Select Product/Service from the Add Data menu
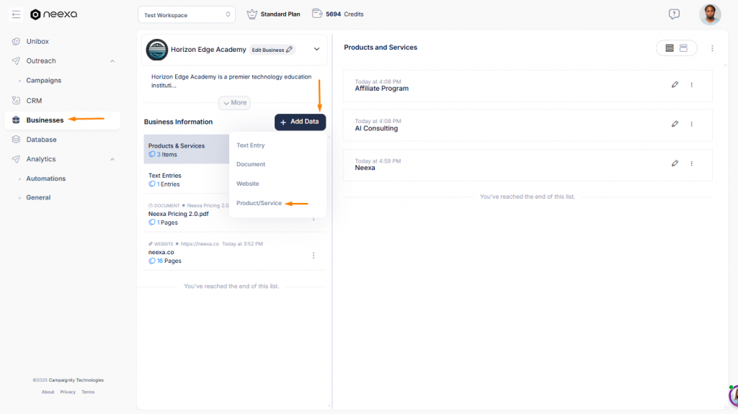 (259, 203)
